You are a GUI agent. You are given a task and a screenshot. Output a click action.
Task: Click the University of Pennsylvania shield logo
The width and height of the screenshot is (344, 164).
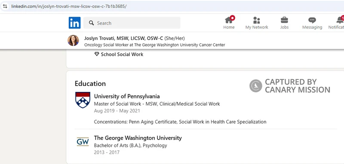83,100
